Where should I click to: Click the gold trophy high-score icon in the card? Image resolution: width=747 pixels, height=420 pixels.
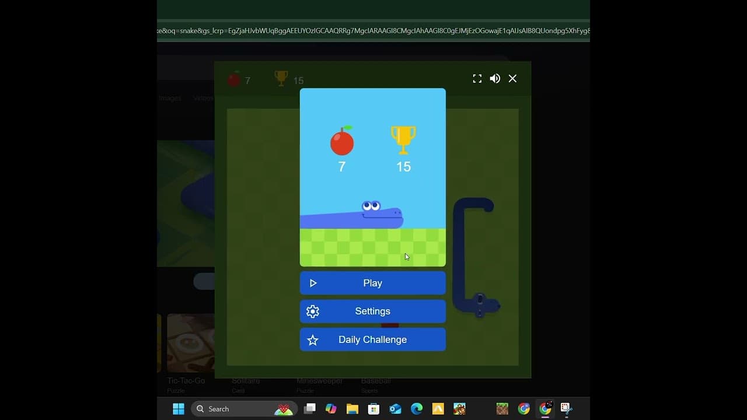[x=403, y=140]
